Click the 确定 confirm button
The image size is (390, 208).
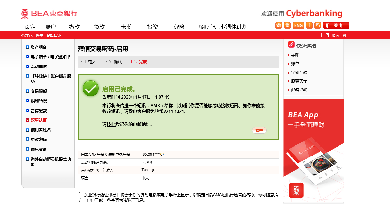(x=259, y=131)
